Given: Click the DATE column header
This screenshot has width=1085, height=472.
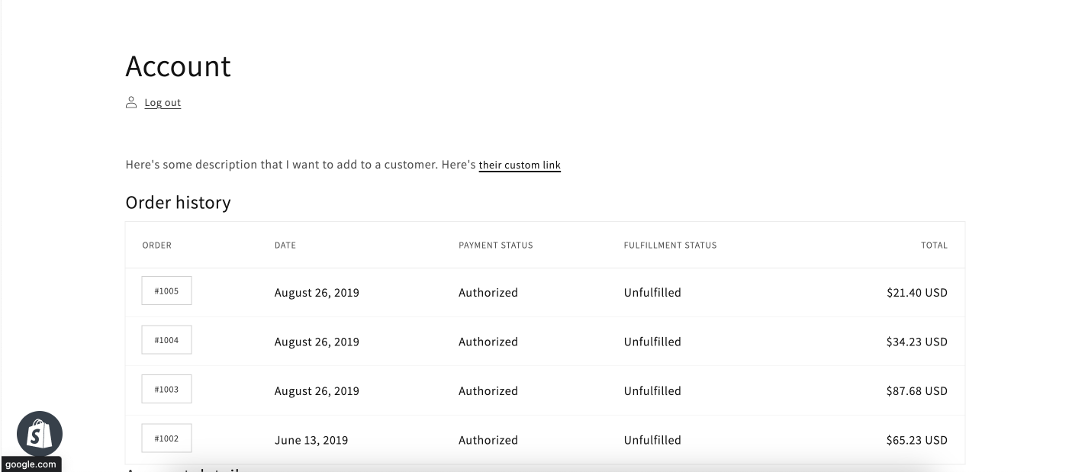Looking at the screenshot, I should click(285, 246).
